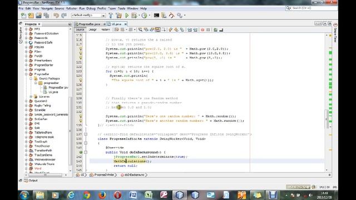Click the Open Project toolbar icon
The height and width of the screenshot is (200, 356).
coord(38,16)
